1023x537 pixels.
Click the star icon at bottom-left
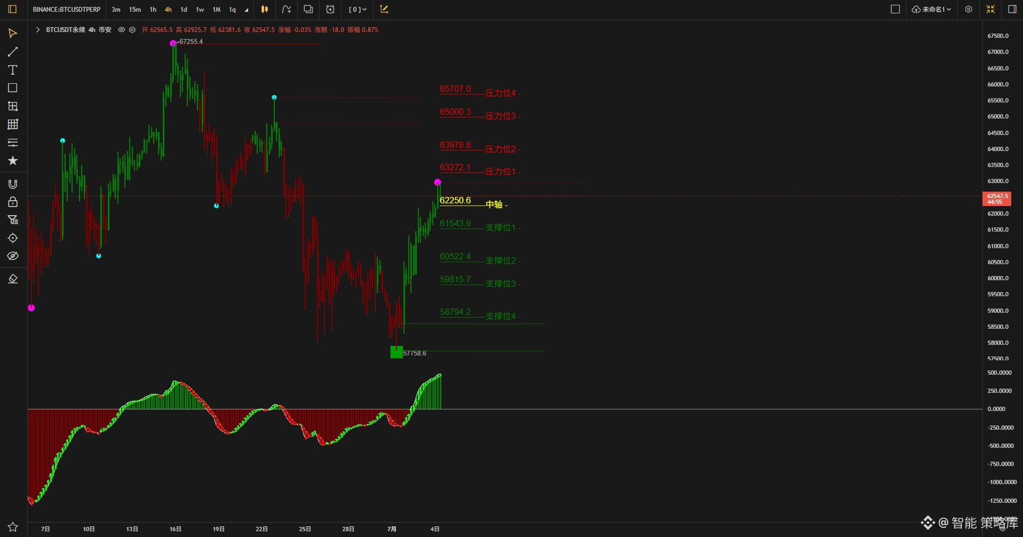point(13,527)
